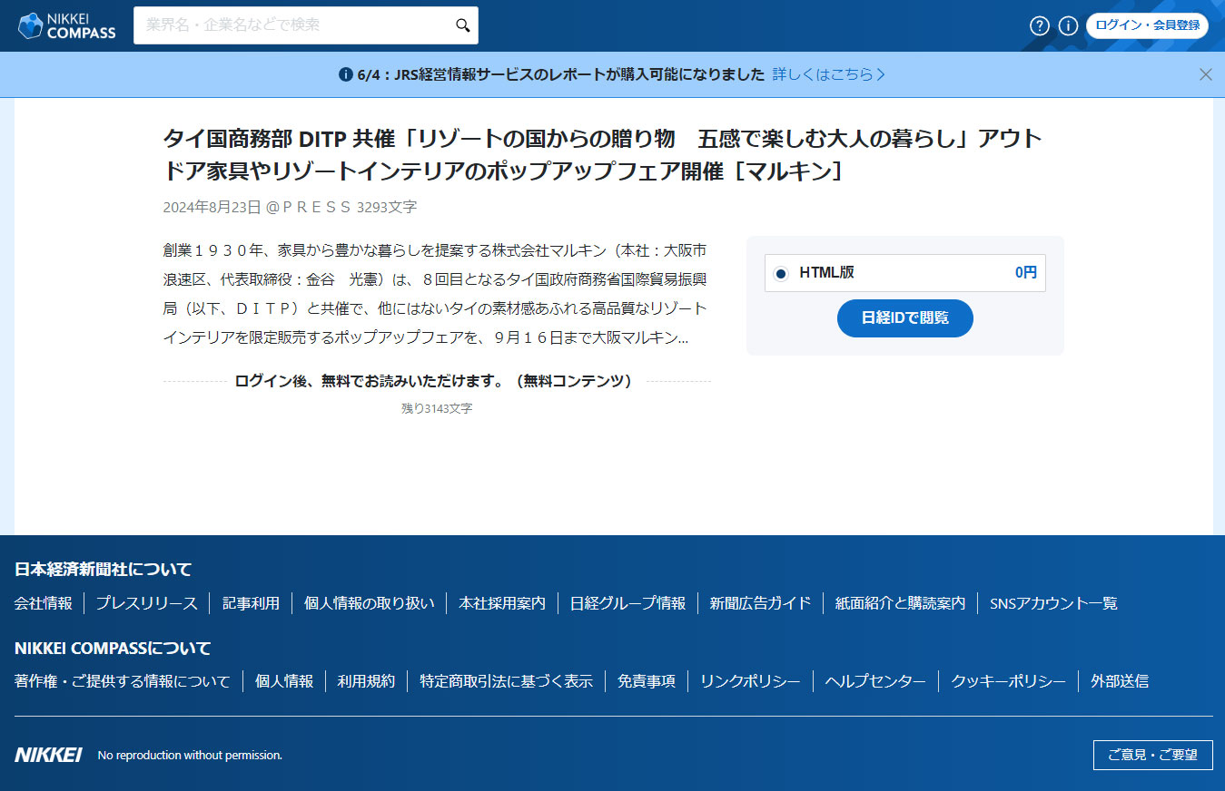1225x791 pixels.
Task: Open the クッキーポリシー footer link
Action: [x=1008, y=681]
